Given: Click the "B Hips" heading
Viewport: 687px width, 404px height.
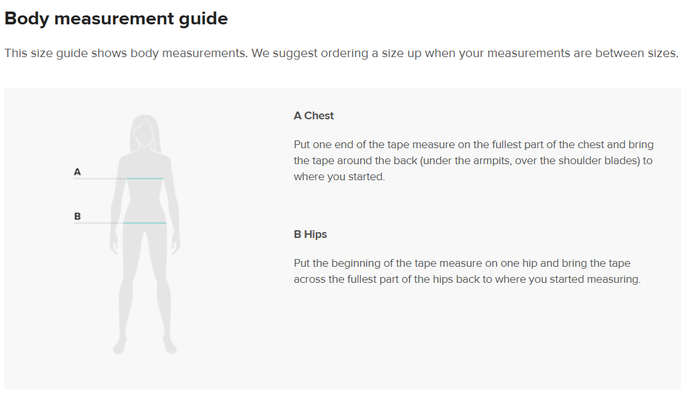Looking at the screenshot, I should point(310,235).
